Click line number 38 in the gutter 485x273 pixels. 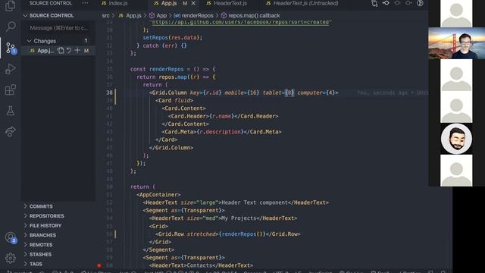[x=109, y=93]
